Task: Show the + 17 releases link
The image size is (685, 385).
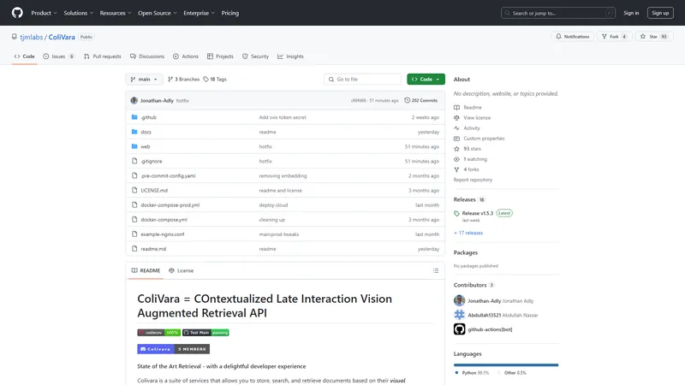Action: tap(468, 233)
